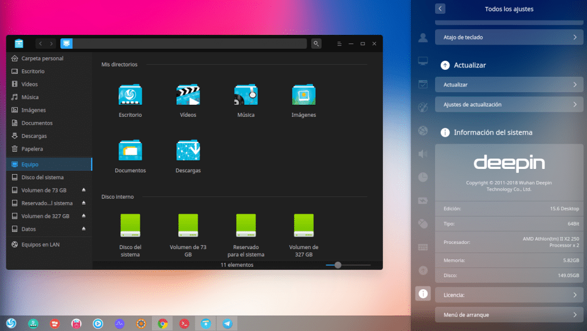
Task: Click the computer icon in address bar
Action: tap(66, 44)
